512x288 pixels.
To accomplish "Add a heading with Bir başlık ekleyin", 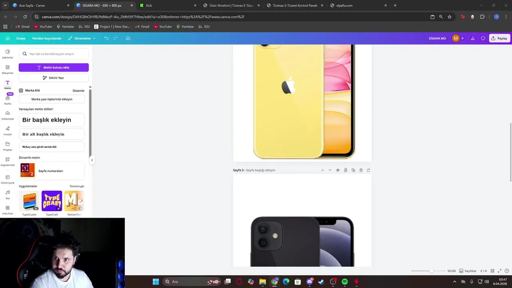I will (x=52, y=120).
